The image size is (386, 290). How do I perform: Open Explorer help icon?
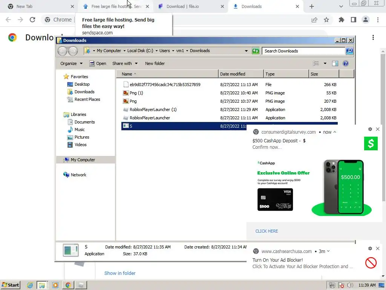pyautogui.click(x=346, y=63)
